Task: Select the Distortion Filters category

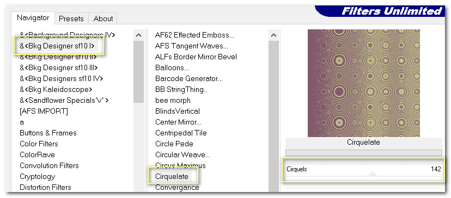Action: point(45,187)
